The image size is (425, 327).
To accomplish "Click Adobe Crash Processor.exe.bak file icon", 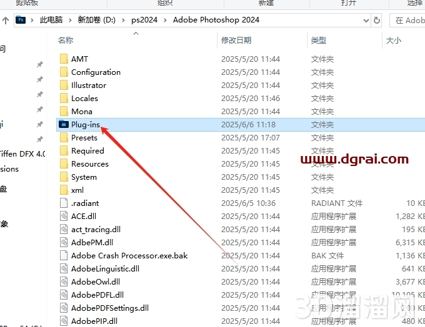I will pyautogui.click(x=64, y=255).
